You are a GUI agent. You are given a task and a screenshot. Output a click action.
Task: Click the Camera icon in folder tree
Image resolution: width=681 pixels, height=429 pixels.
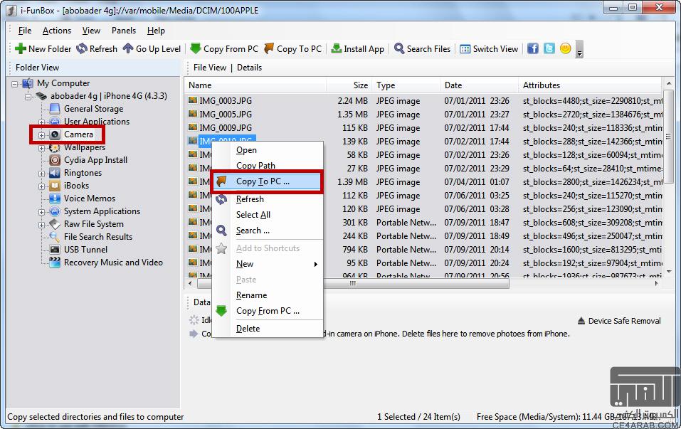click(55, 134)
